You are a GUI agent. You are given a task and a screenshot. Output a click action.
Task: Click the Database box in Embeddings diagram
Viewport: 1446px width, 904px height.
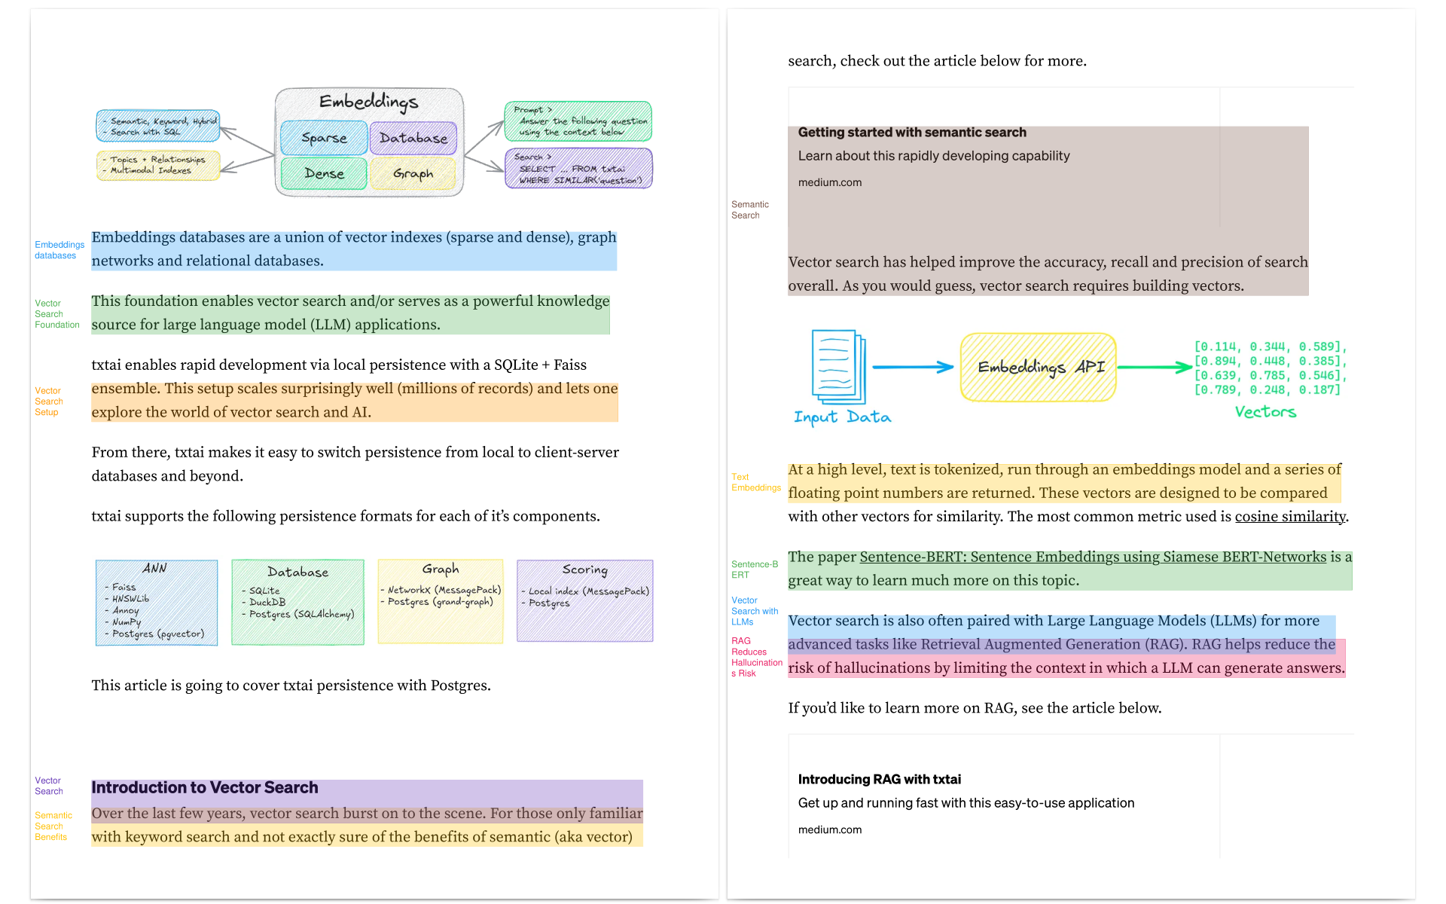[413, 138]
